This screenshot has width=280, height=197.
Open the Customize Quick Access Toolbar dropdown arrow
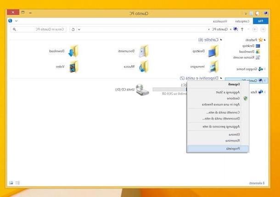coord(246,14)
